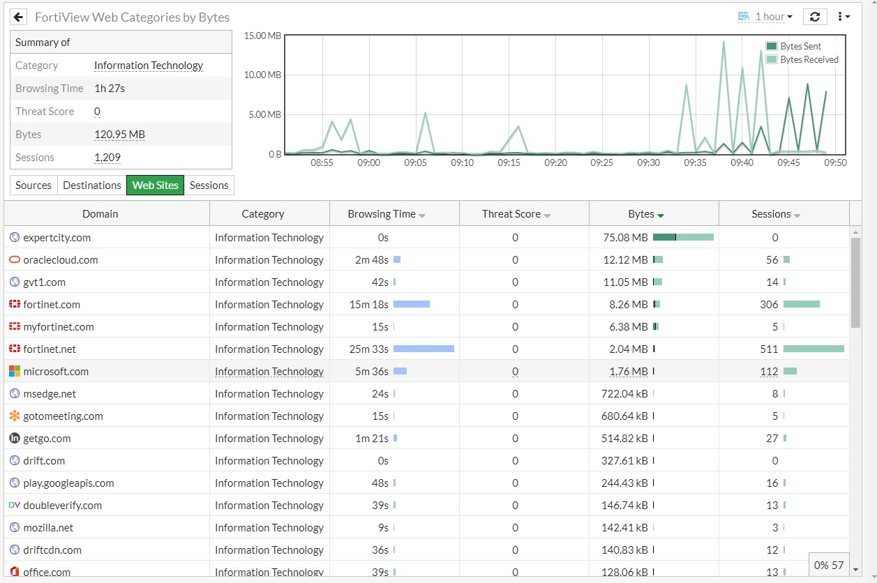The width and height of the screenshot is (877, 583).
Task: Click the oraclecloud.com favicon
Action: click(x=15, y=260)
